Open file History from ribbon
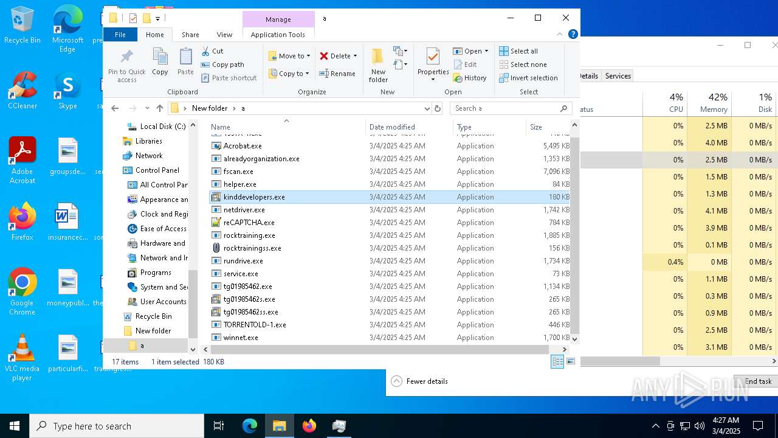This screenshot has width=778, height=438. 470,78
